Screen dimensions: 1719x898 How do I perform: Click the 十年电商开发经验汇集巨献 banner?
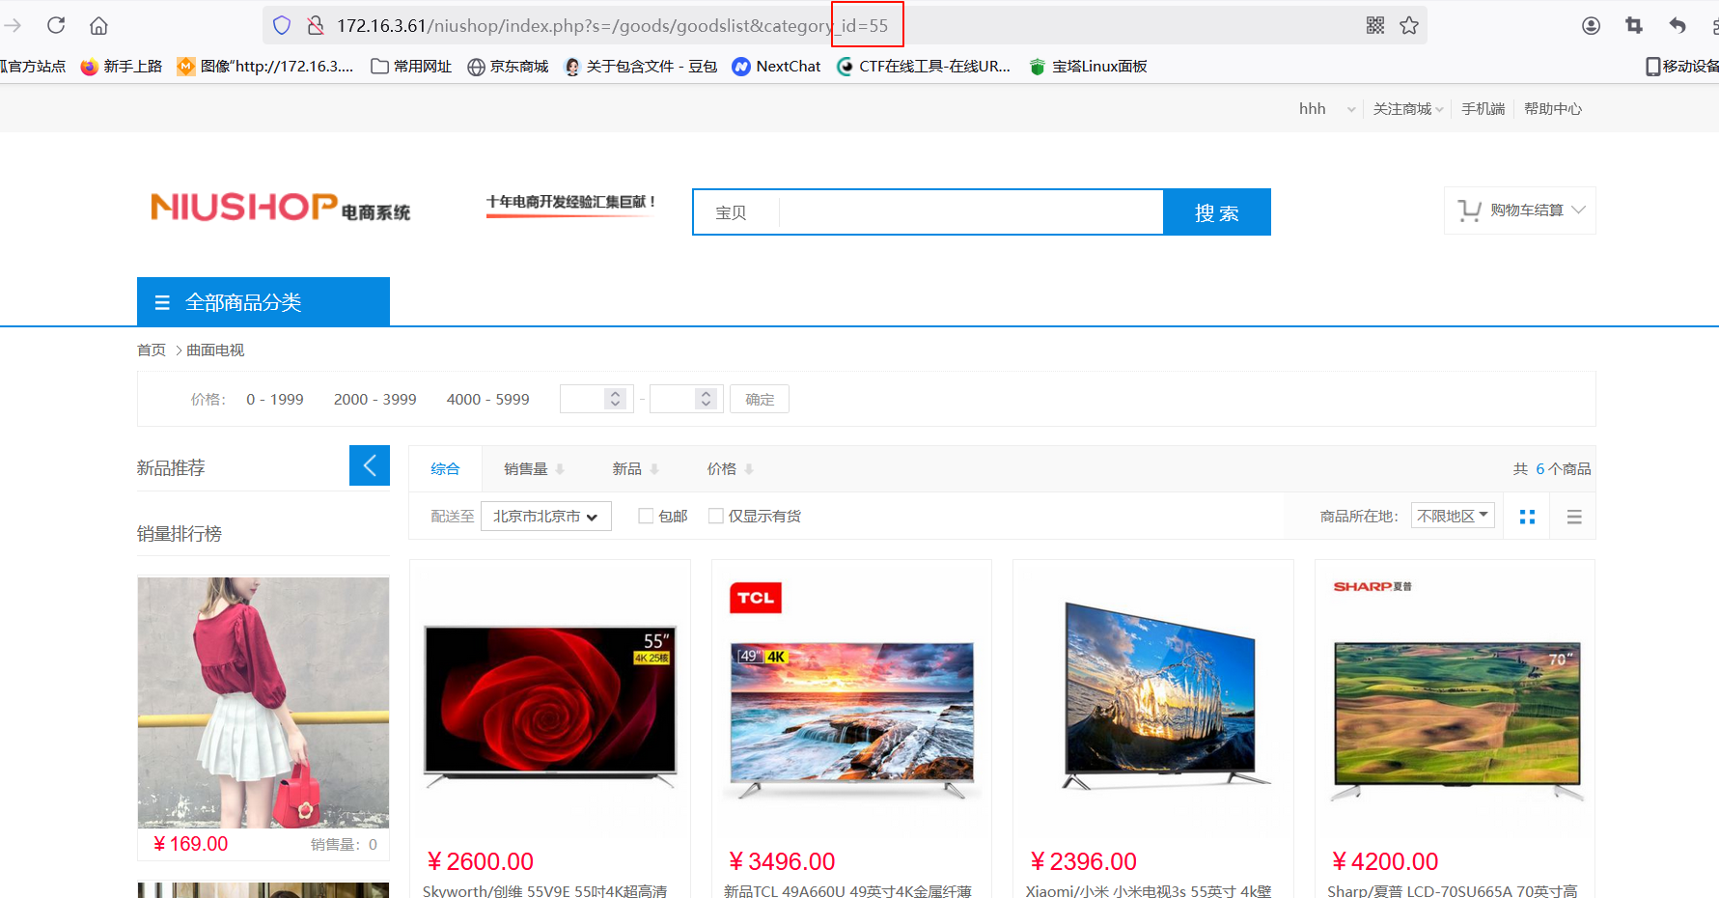[x=570, y=204]
